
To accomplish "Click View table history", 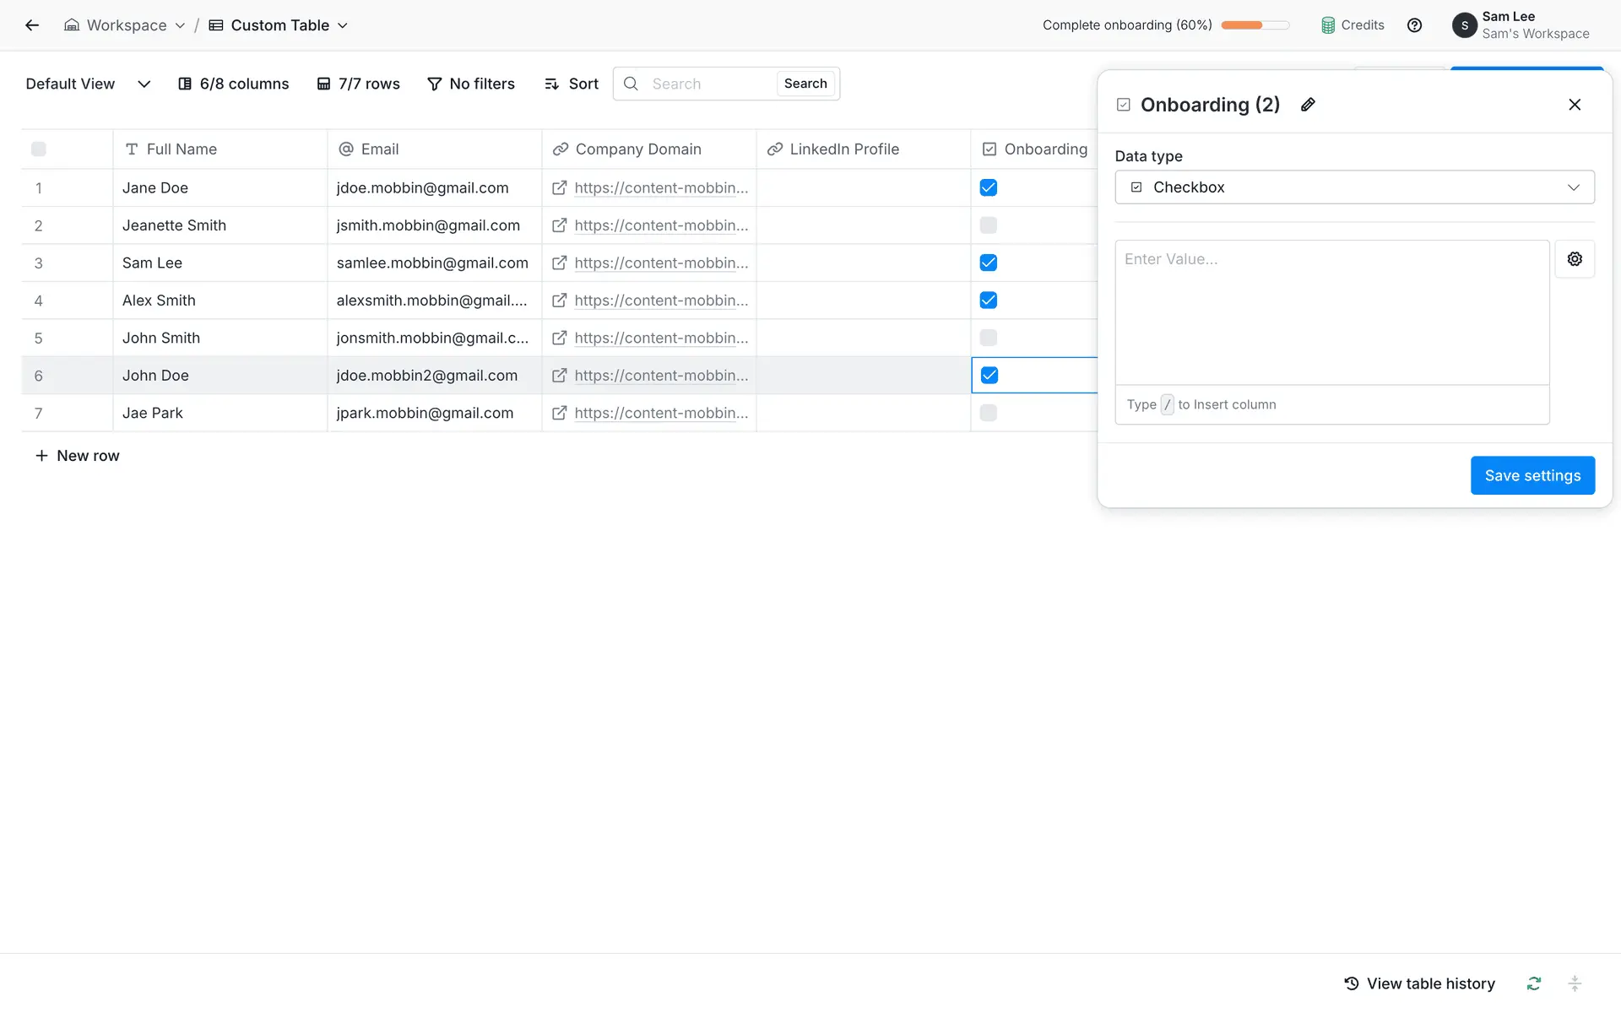I will tap(1419, 983).
